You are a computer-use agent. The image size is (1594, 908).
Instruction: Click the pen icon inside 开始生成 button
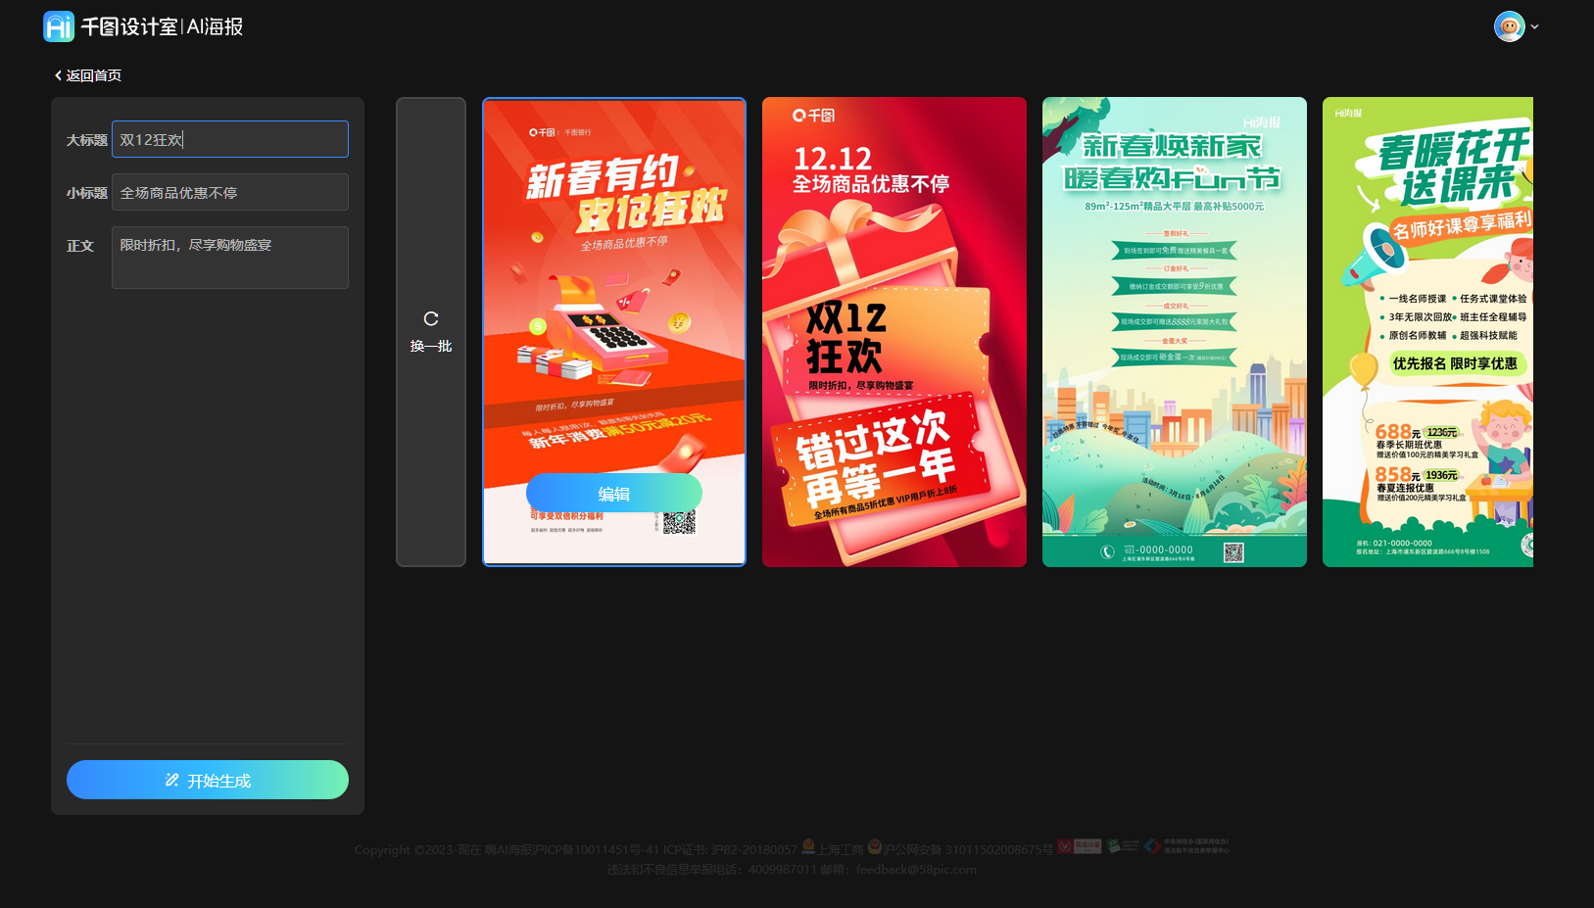click(170, 780)
